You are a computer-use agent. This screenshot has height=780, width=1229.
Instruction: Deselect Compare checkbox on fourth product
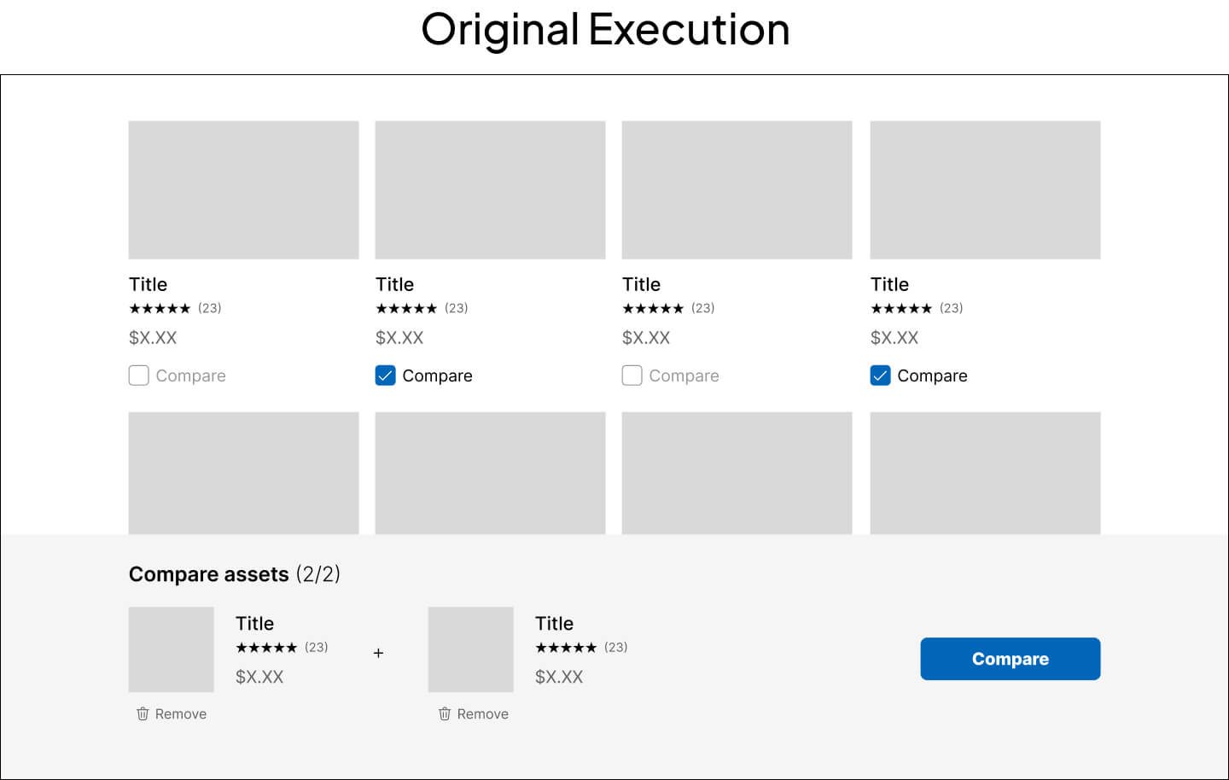tap(881, 375)
